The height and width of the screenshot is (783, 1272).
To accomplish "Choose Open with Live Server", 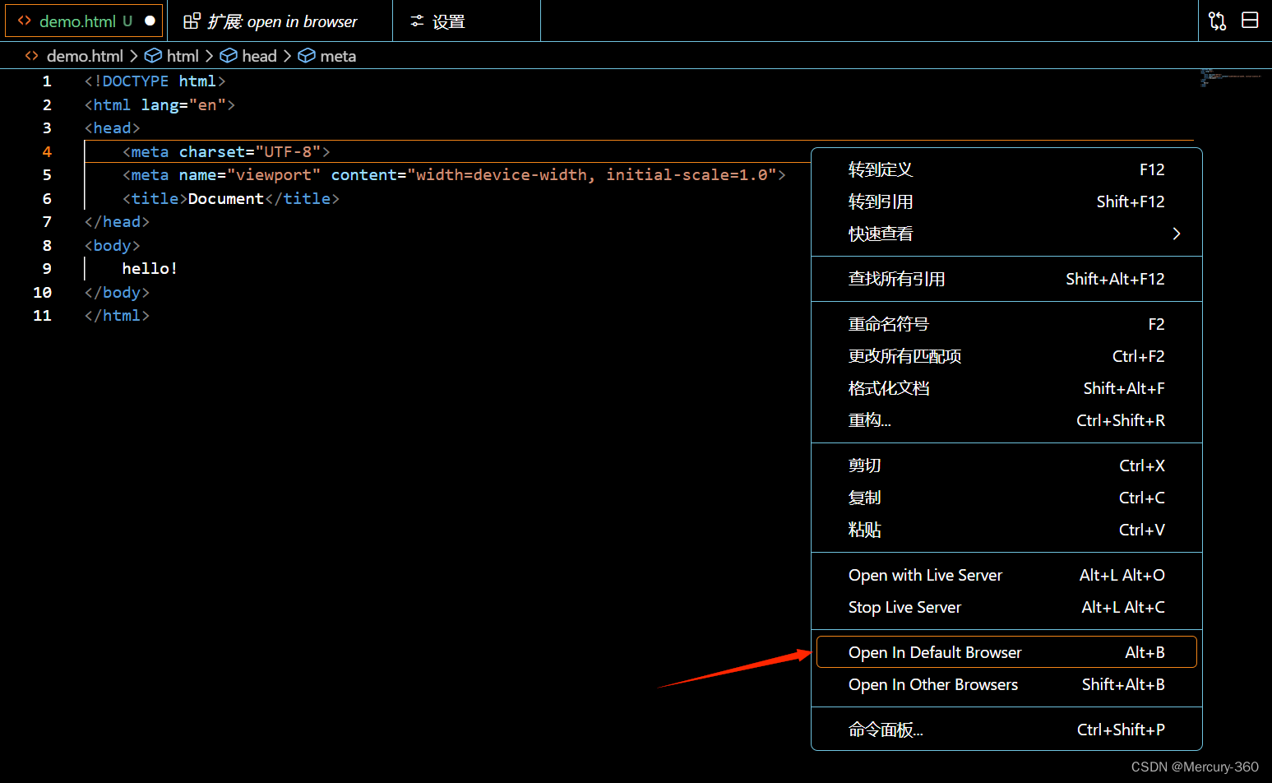I will pyautogui.click(x=925, y=575).
